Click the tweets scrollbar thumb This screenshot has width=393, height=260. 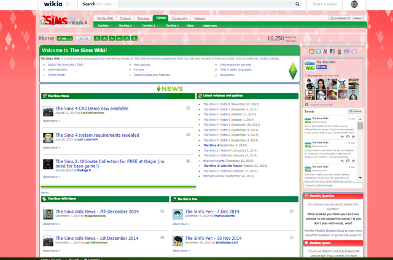tap(360, 126)
